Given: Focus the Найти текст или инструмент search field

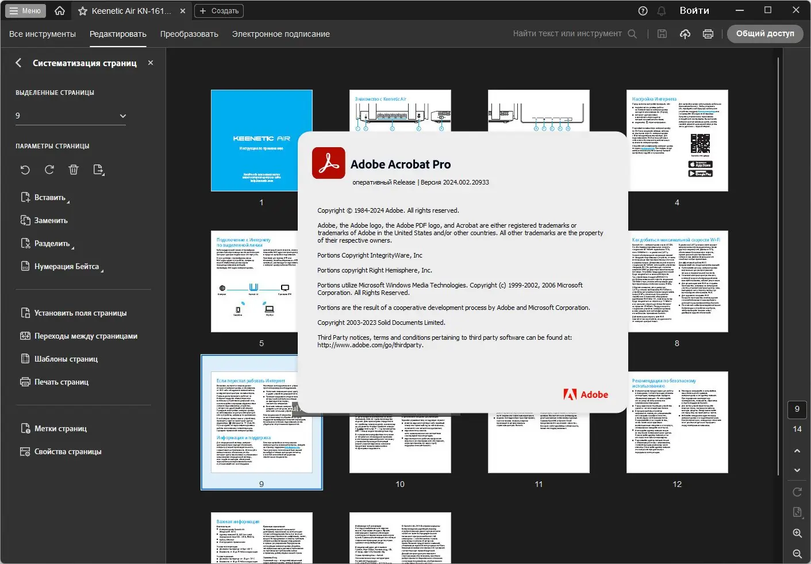Looking at the screenshot, I should coord(567,34).
